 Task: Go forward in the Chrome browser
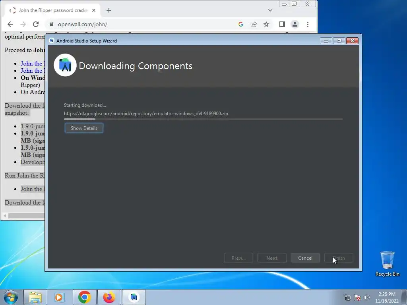coord(23,24)
